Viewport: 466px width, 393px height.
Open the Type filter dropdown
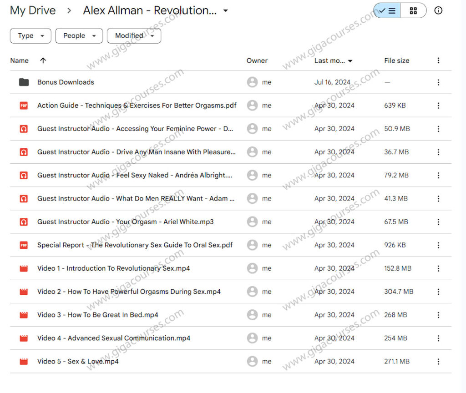pyautogui.click(x=30, y=36)
